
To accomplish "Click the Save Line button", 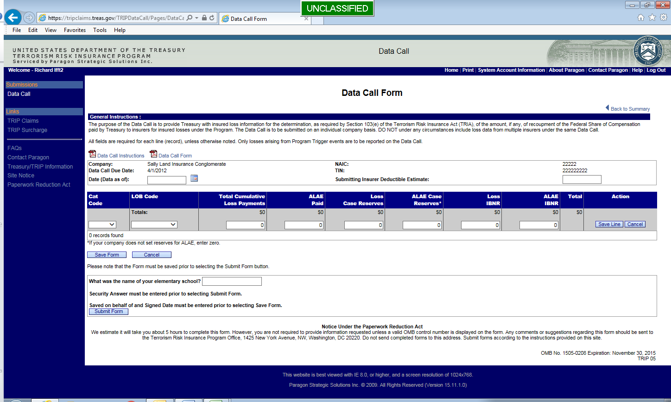I will (609, 224).
